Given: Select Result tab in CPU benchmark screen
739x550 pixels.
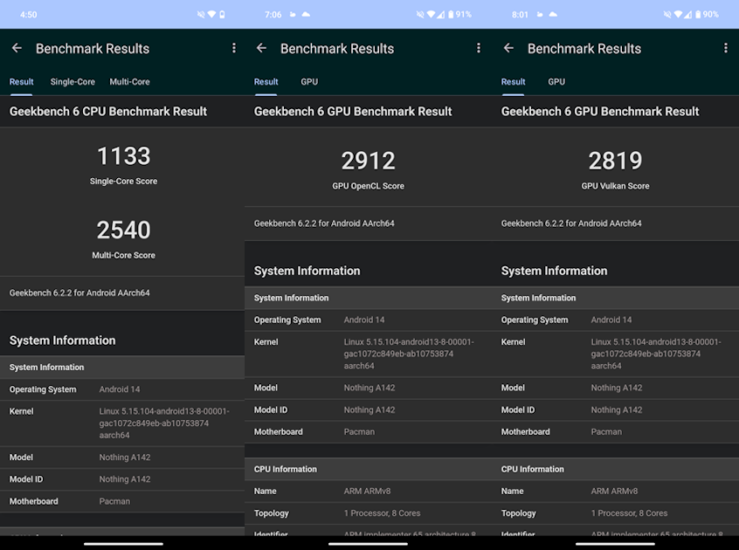Looking at the screenshot, I should pyautogui.click(x=21, y=82).
